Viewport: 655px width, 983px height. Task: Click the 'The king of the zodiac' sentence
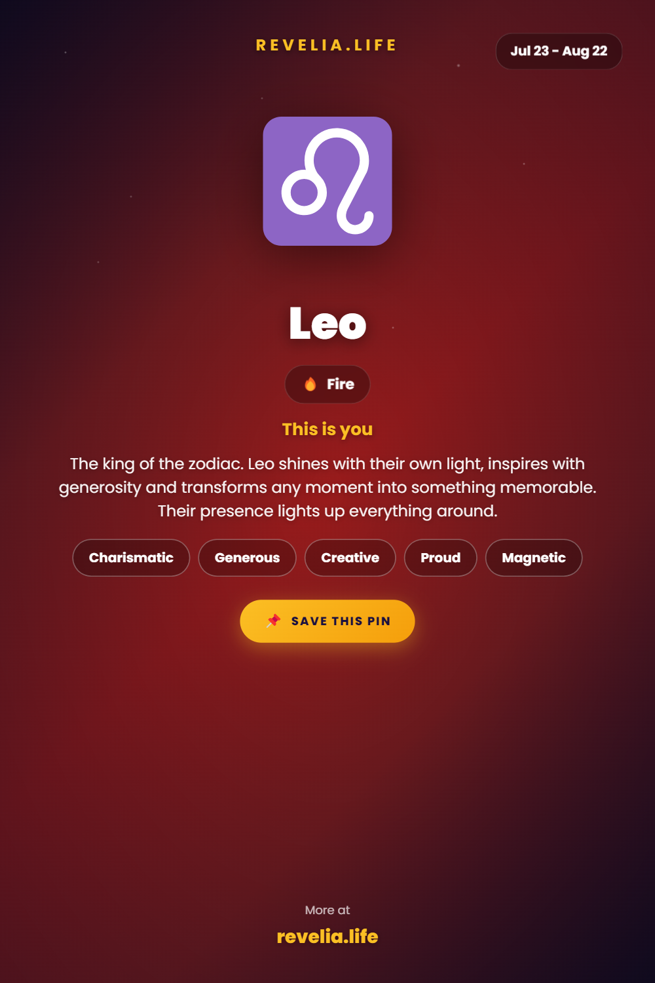tap(157, 464)
